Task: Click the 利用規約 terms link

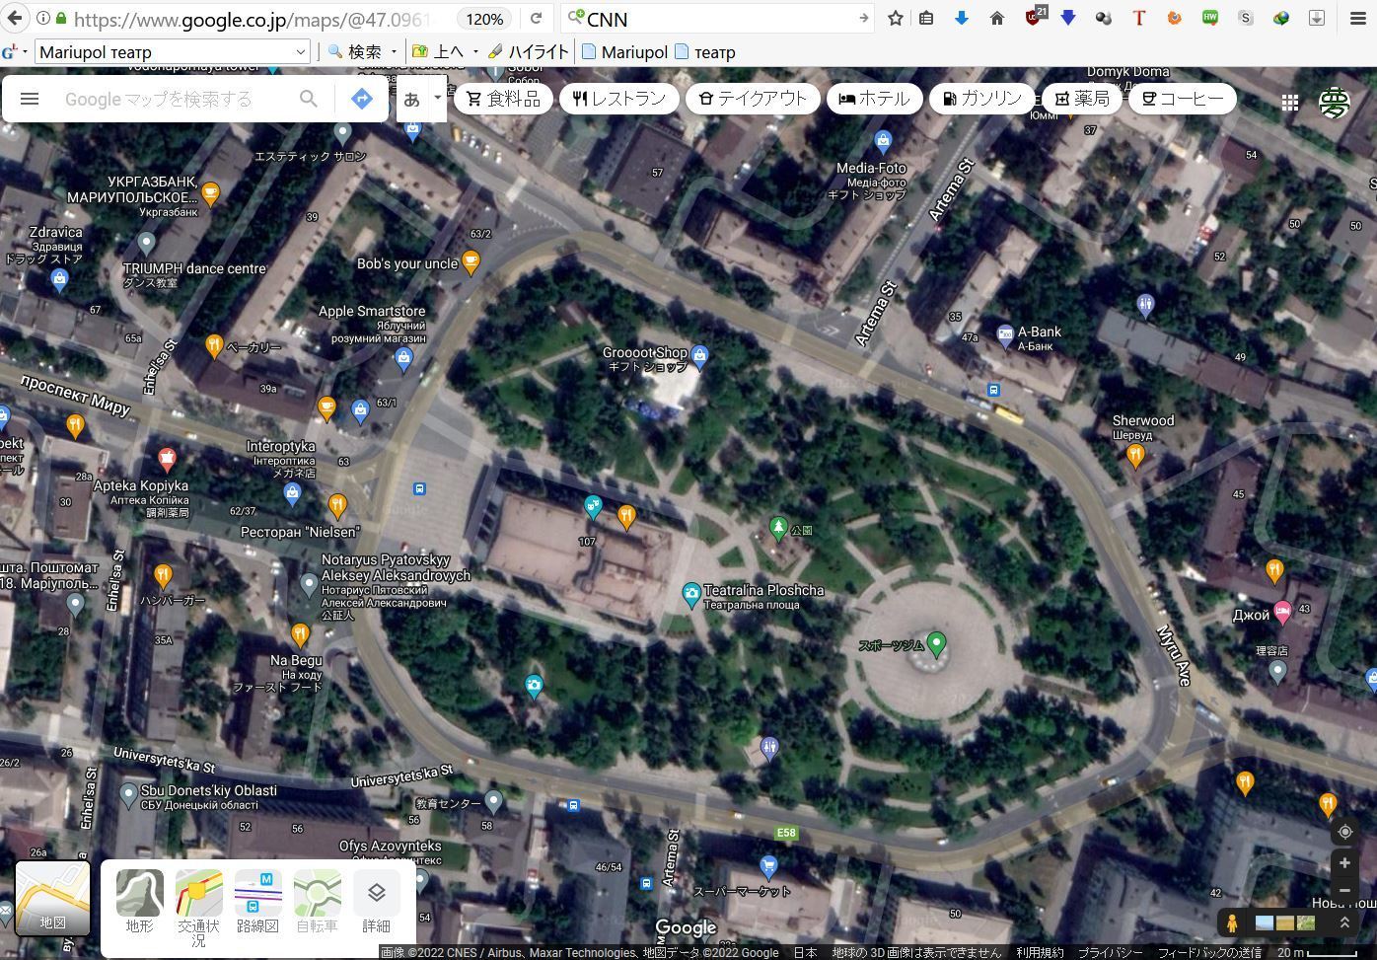Action: pyautogui.click(x=1040, y=952)
